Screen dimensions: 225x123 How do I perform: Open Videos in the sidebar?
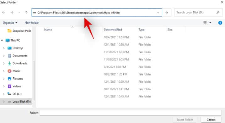14,86
